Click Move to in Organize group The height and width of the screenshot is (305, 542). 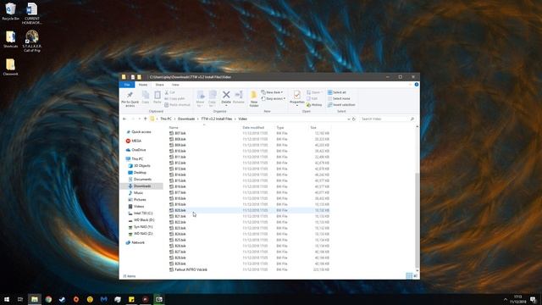pos(200,98)
